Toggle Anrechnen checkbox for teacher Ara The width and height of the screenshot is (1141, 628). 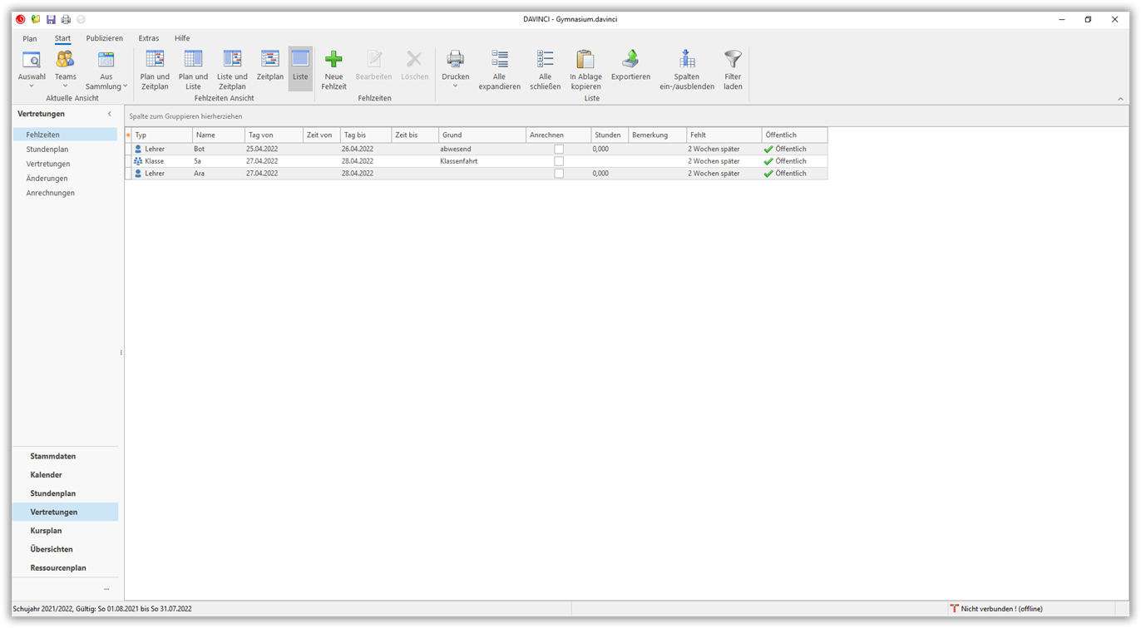pyautogui.click(x=559, y=174)
